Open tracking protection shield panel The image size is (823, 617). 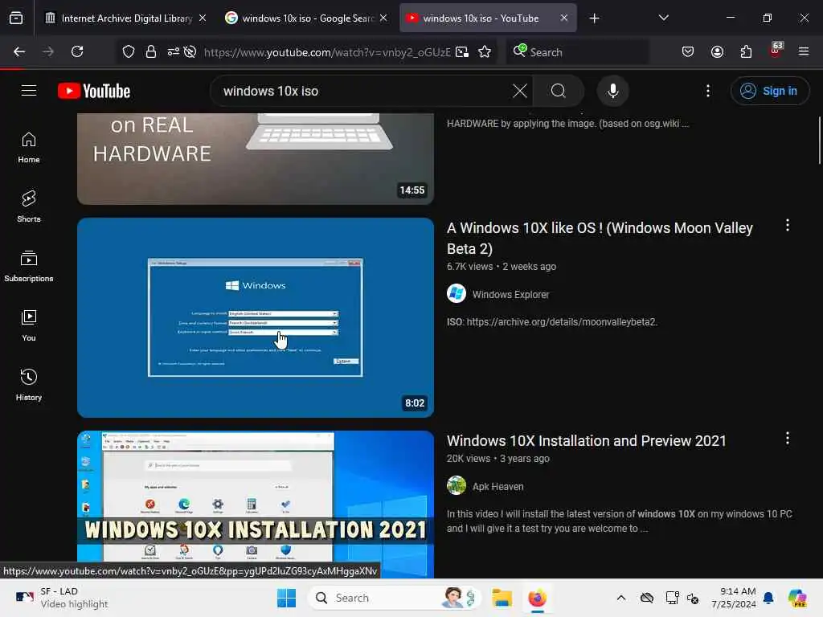point(129,51)
